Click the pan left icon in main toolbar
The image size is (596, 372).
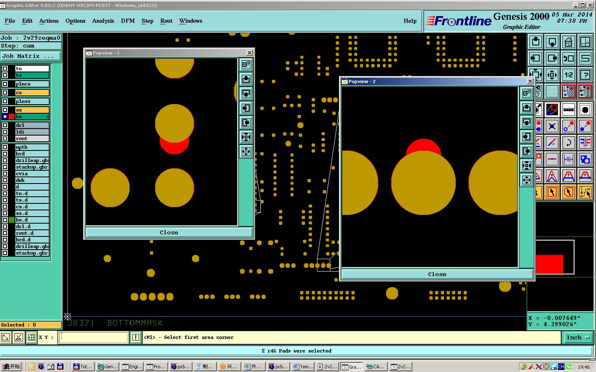coord(536,58)
